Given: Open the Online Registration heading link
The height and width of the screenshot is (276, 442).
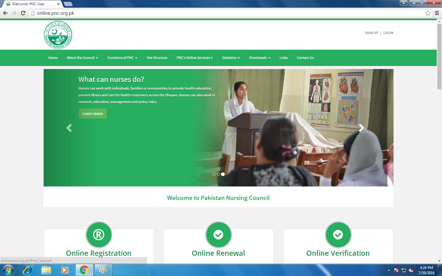Looking at the screenshot, I should [x=99, y=253].
